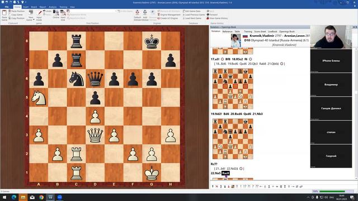Screen dimensions: 358x201
Task: Insert the !? annotation symbol
Action: coord(245,186)
